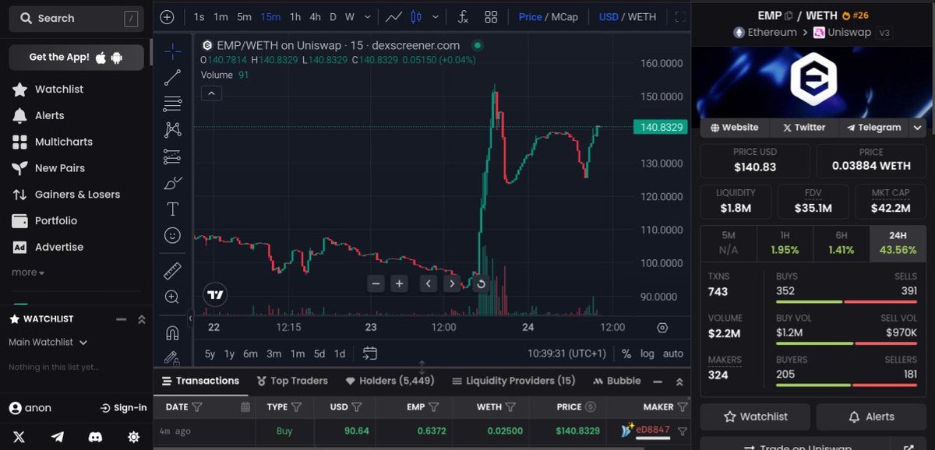Toggle percent scale on chart
This screenshot has width=935, height=450.
click(626, 353)
